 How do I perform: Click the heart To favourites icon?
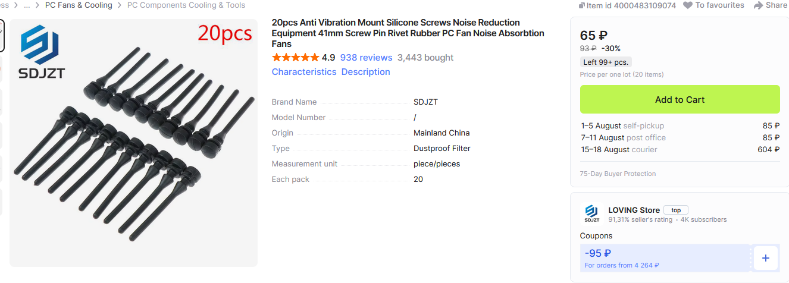pyautogui.click(x=688, y=5)
